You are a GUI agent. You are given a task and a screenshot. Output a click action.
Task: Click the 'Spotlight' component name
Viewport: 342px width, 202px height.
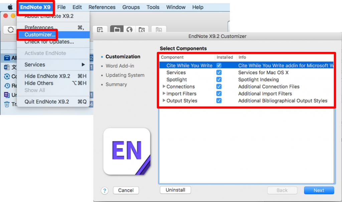[177, 80]
